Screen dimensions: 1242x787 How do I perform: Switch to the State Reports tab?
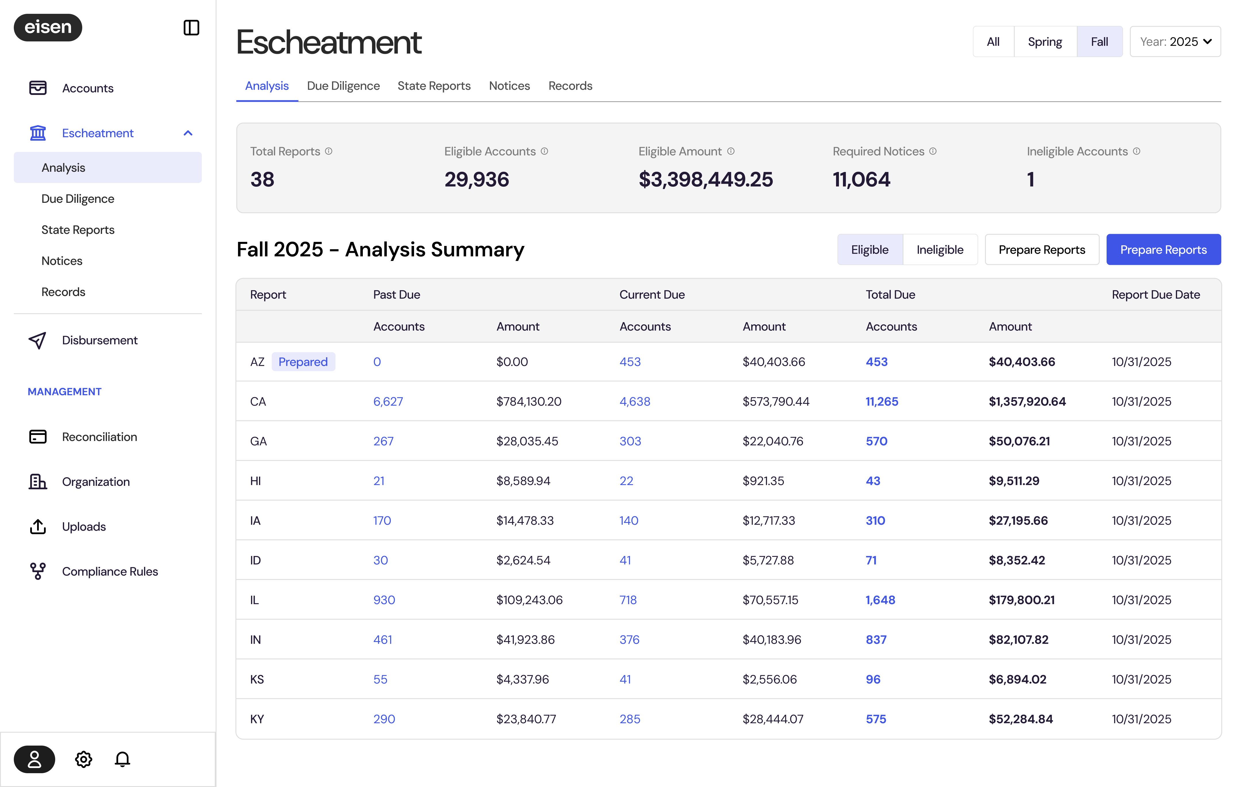pos(434,86)
